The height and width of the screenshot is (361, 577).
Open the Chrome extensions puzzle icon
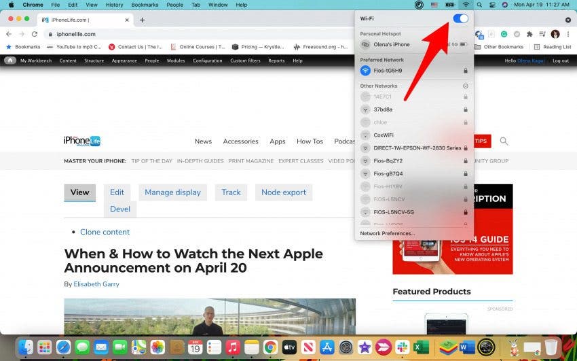[529, 34]
